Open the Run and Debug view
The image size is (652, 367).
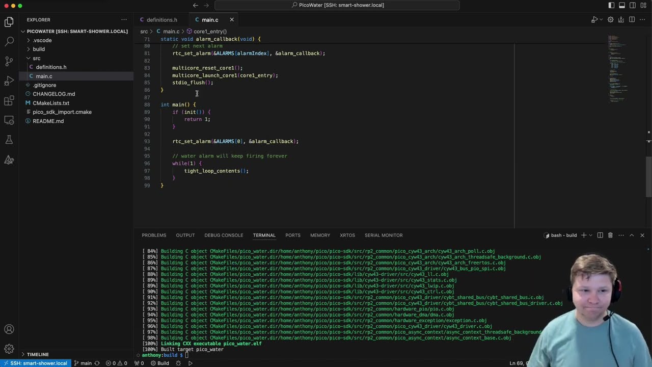9,81
